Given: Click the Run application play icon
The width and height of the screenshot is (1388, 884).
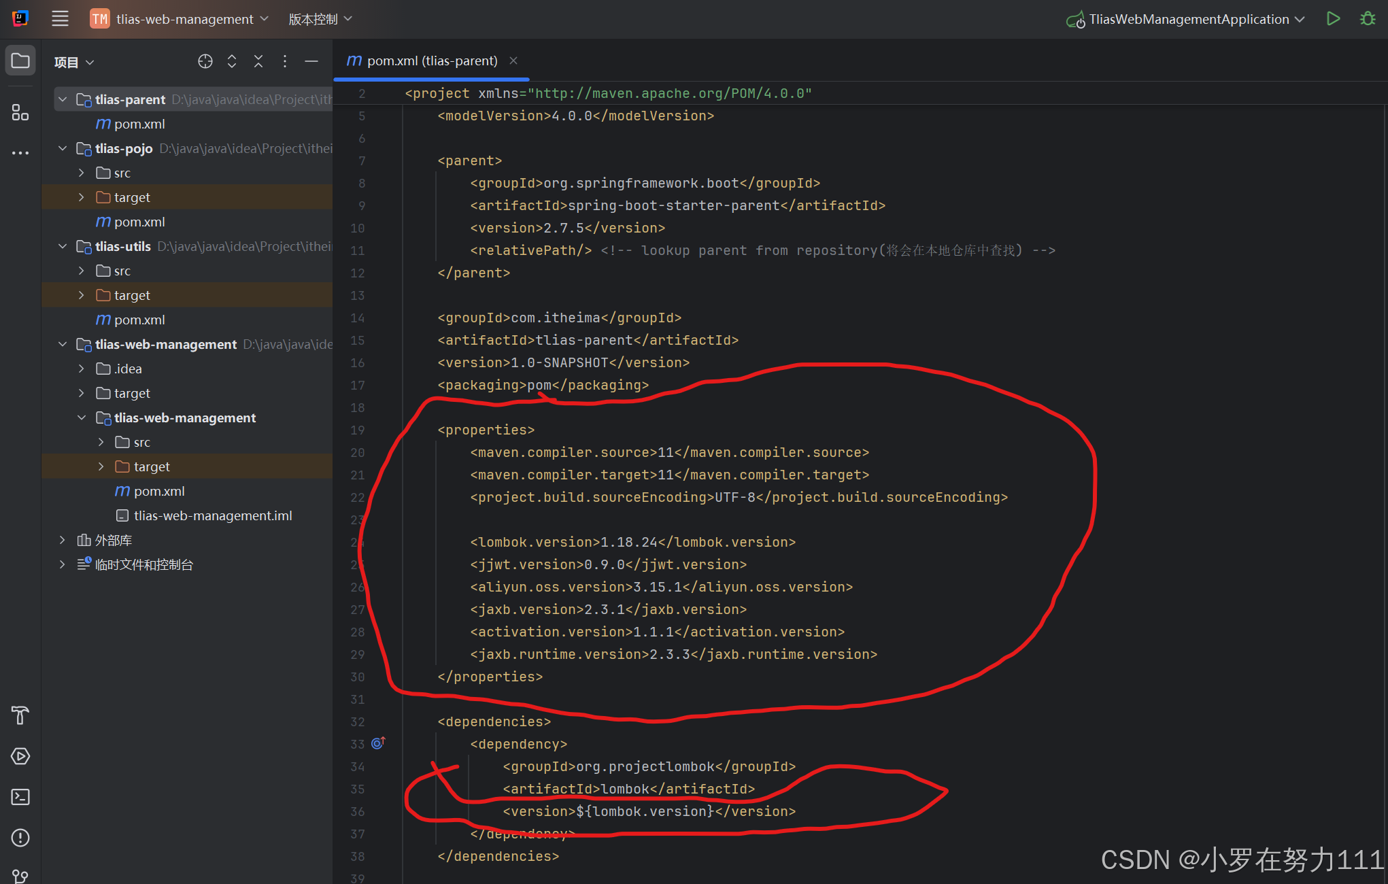Looking at the screenshot, I should [1333, 19].
